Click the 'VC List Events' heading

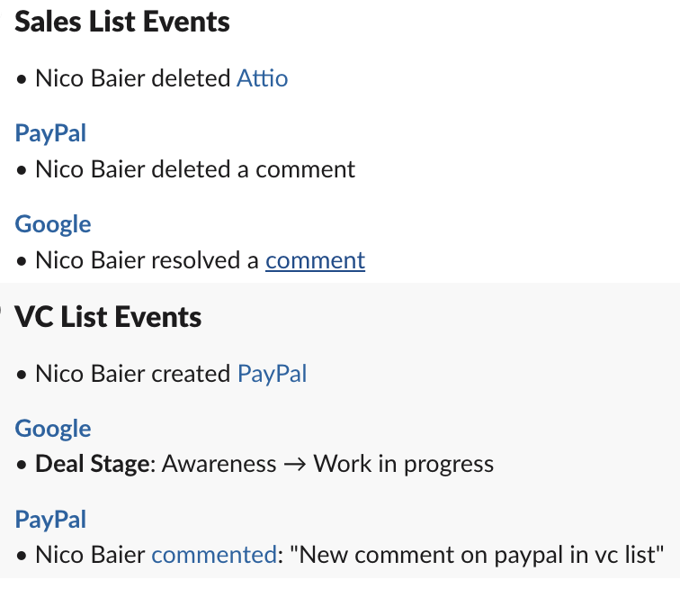click(108, 317)
